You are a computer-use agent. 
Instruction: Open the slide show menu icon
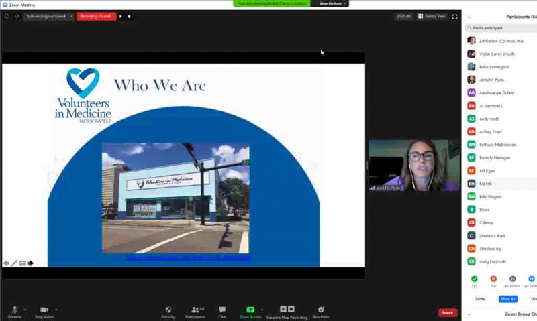(22, 263)
